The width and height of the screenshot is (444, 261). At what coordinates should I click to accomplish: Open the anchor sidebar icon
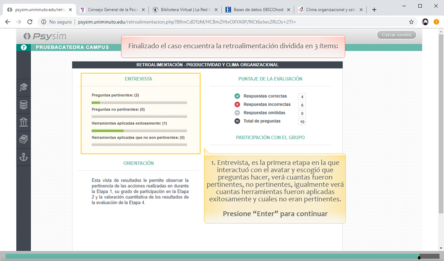click(23, 157)
